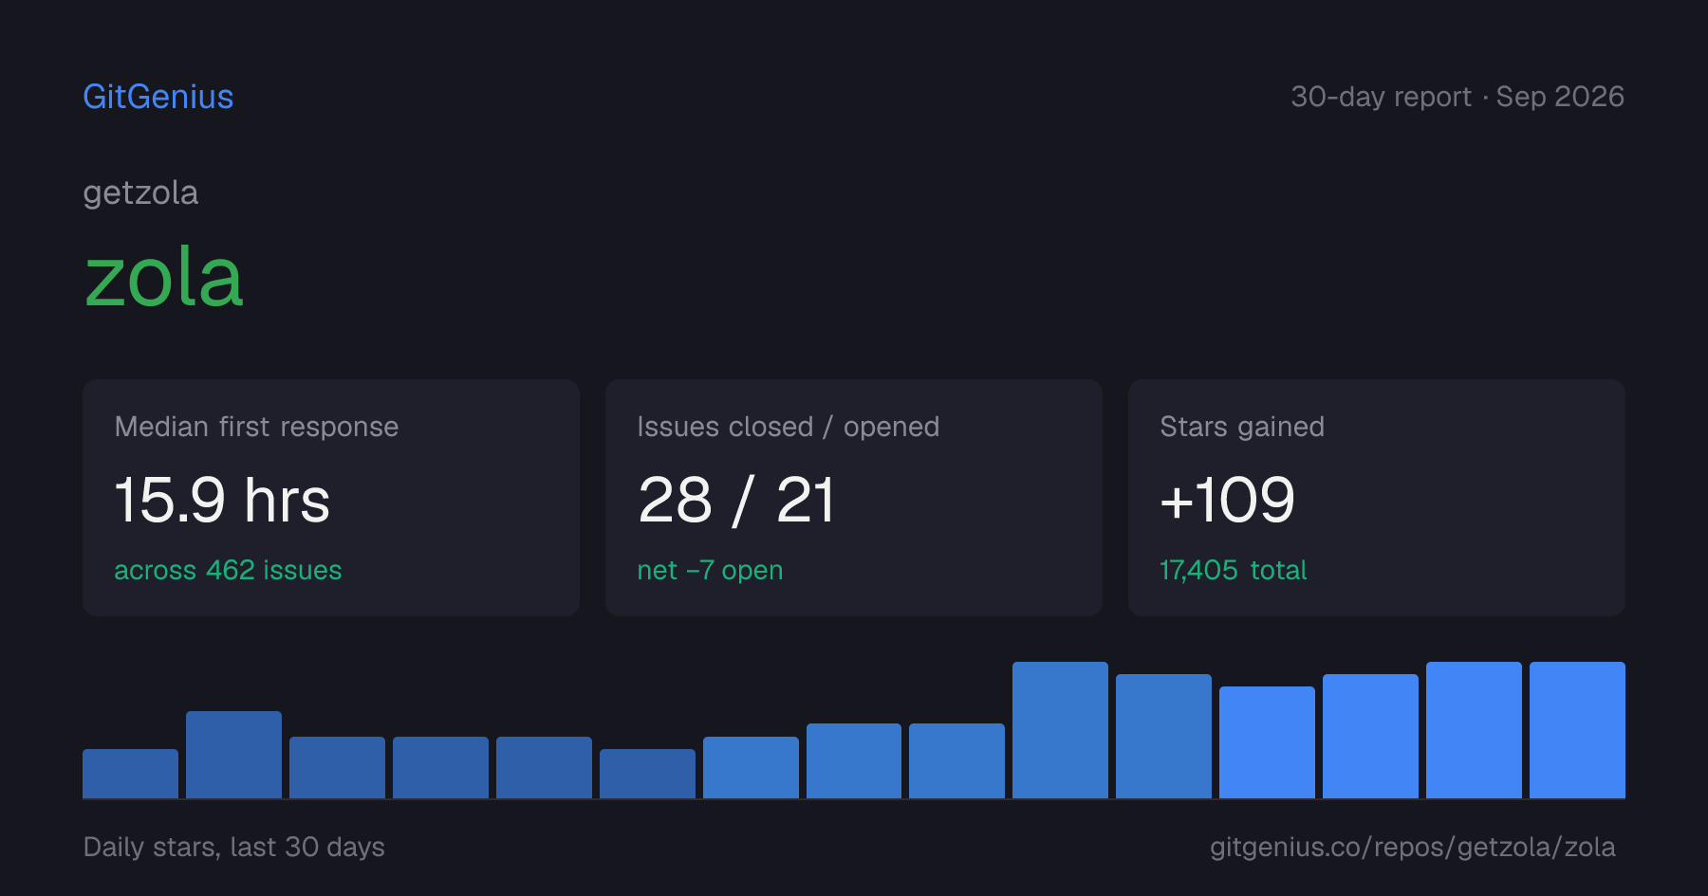Click the across 462 issues text
1708x896 pixels.
coord(228,570)
